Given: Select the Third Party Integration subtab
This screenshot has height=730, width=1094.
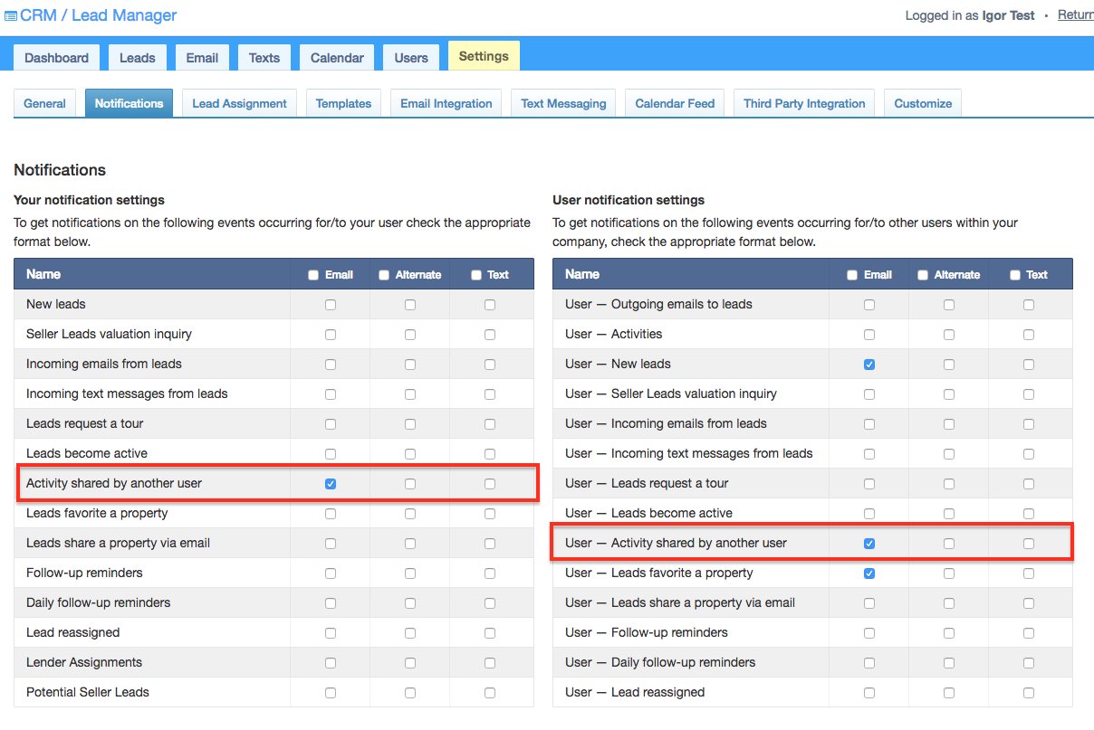Looking at the screenshot, I should pyautogui.click(x=804, y=103).
